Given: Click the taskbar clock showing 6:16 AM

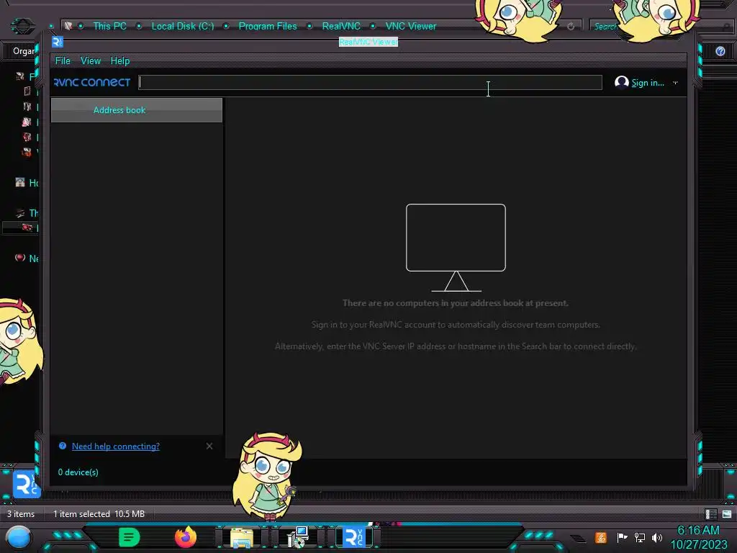Looking at the screenshot, I should coord(698,537).
